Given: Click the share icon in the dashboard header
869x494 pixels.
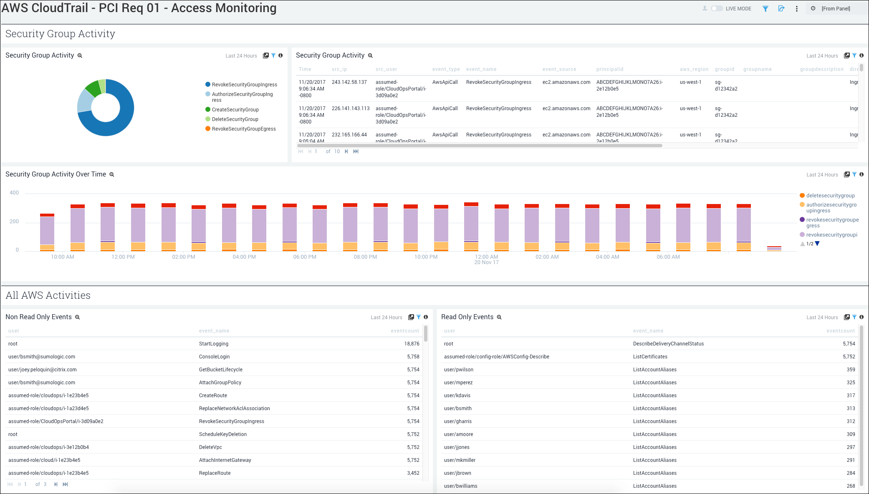Looking at the screenshot, I should (781, 8).
